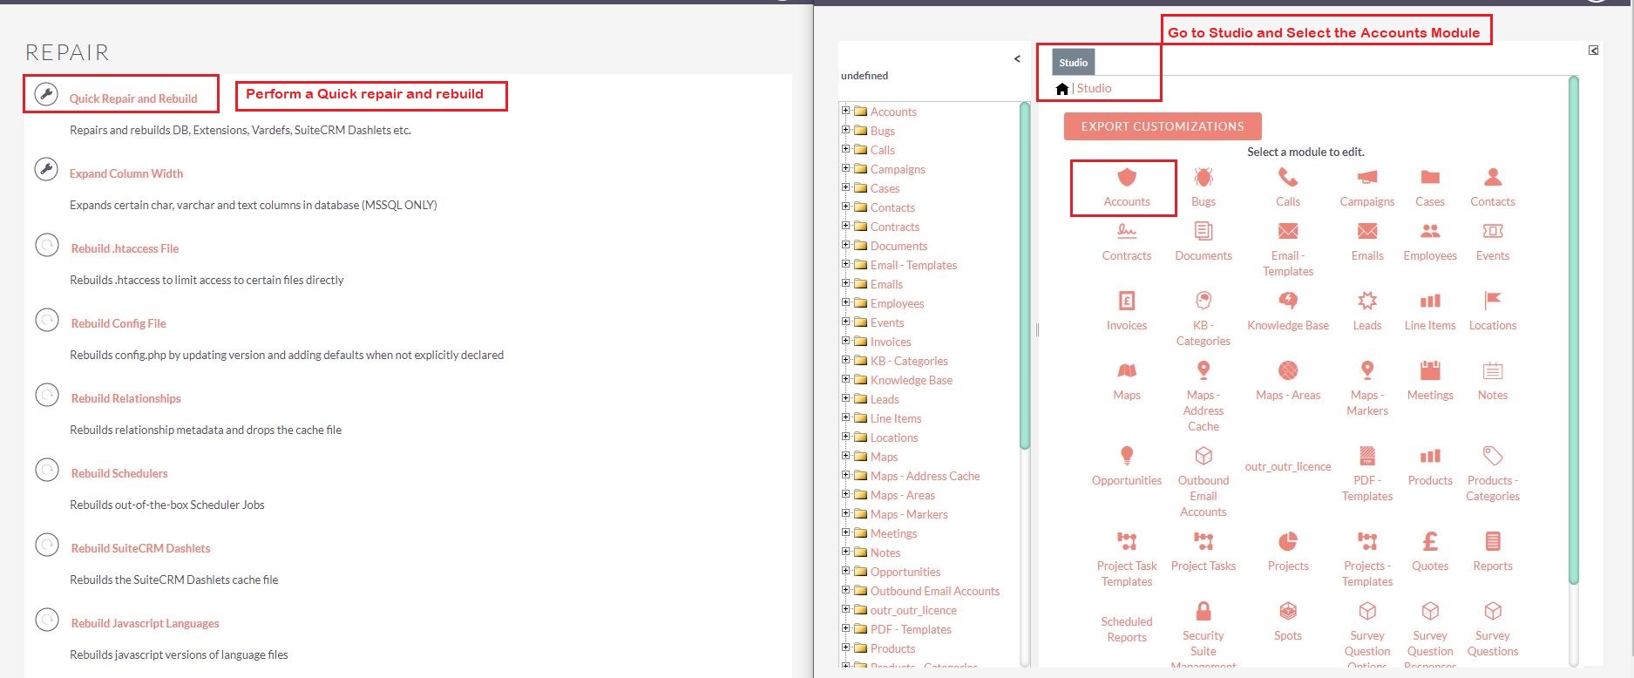
Task: Open the Accounts module shield icon
Action: [1127, 177]
